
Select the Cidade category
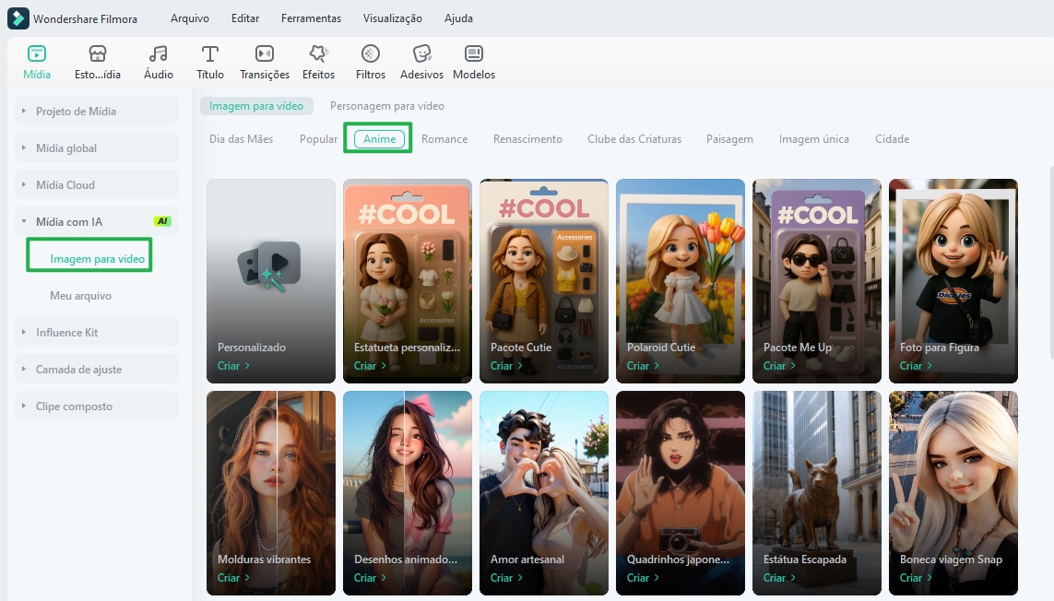coord(892,139)
